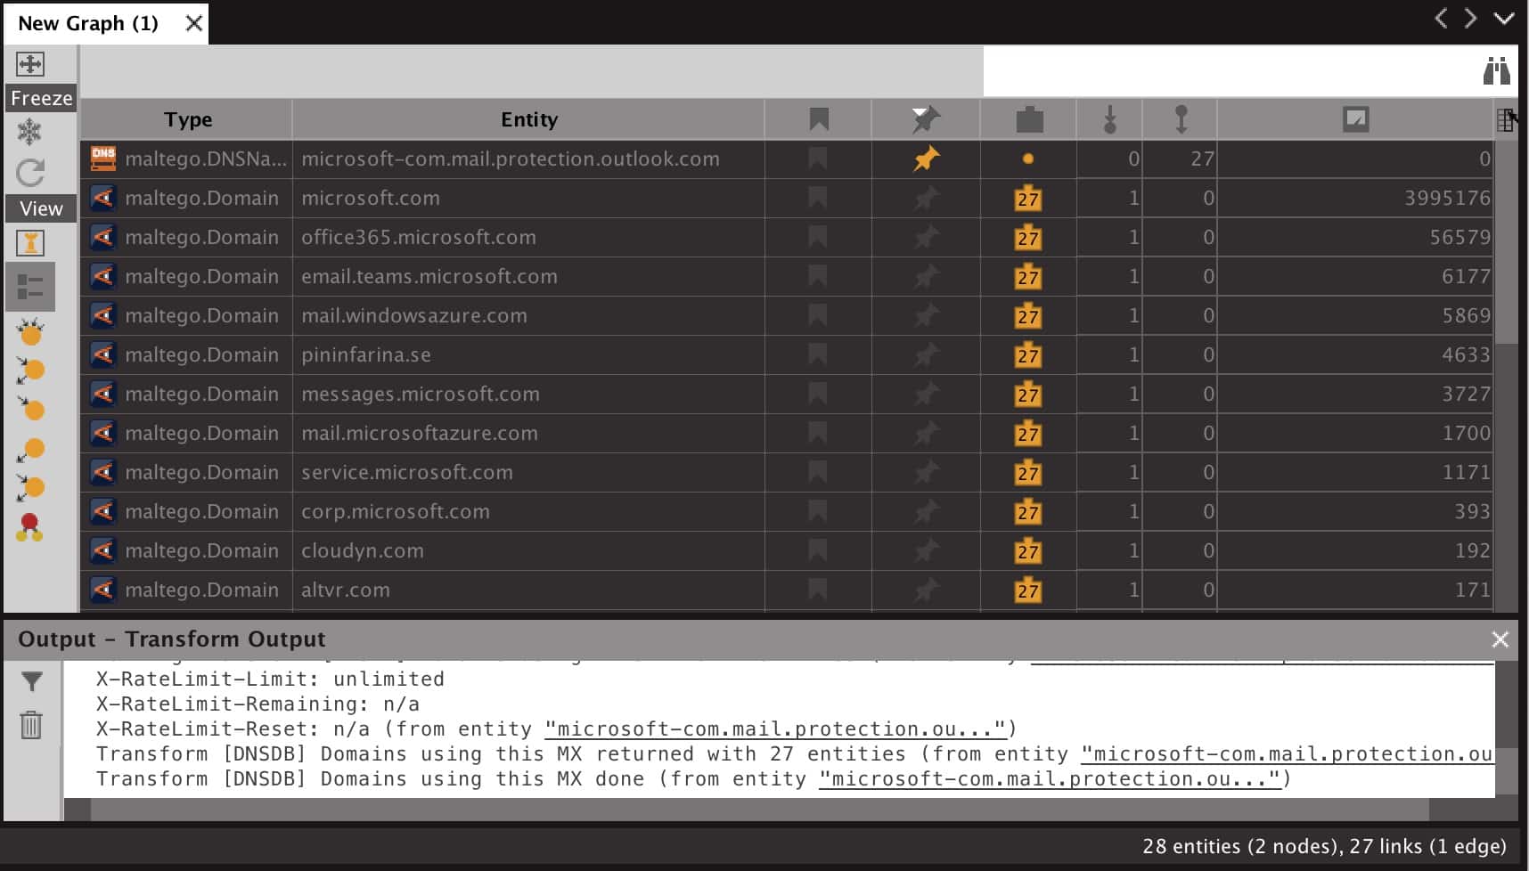
Task: Clear output with the trash icon
Action: [x=31, y=725]
